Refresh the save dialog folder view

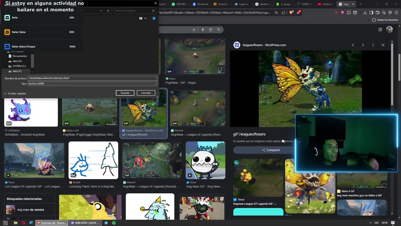coord(108,11)
